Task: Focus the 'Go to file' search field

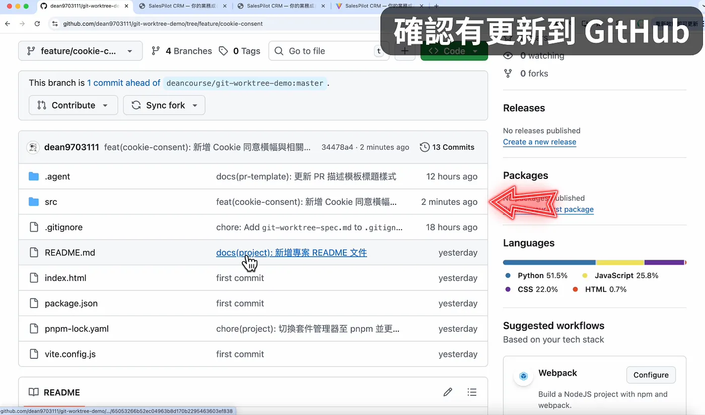Action: [x=329, y=51]
